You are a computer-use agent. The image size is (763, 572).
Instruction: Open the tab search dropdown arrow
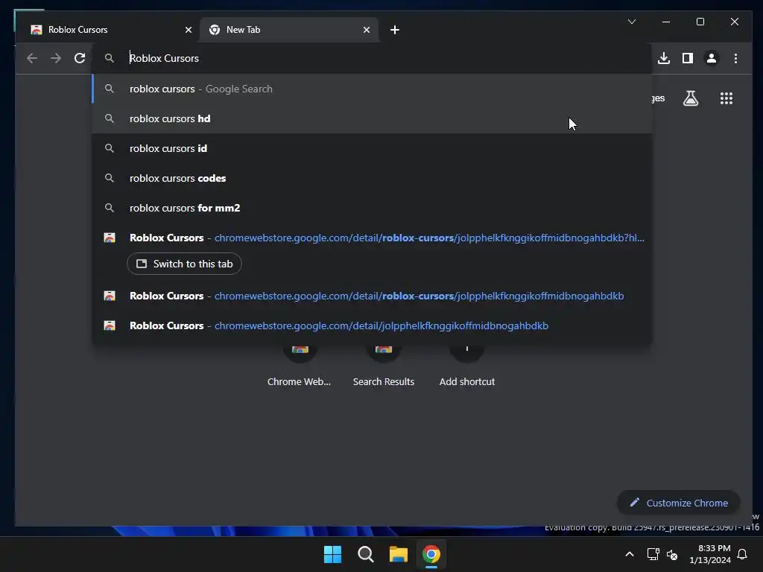pos(632,22)
